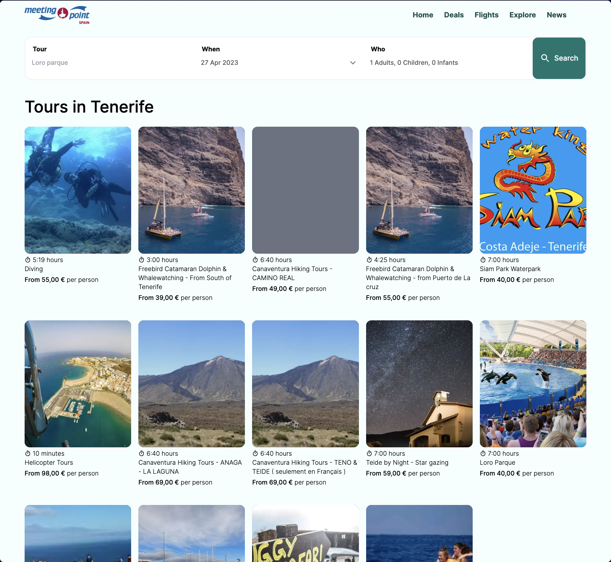Click 'From 98,00 €' helicopter price
This screenshot has height=562, width=611.
pyautogui.click(x=45, y=473)
